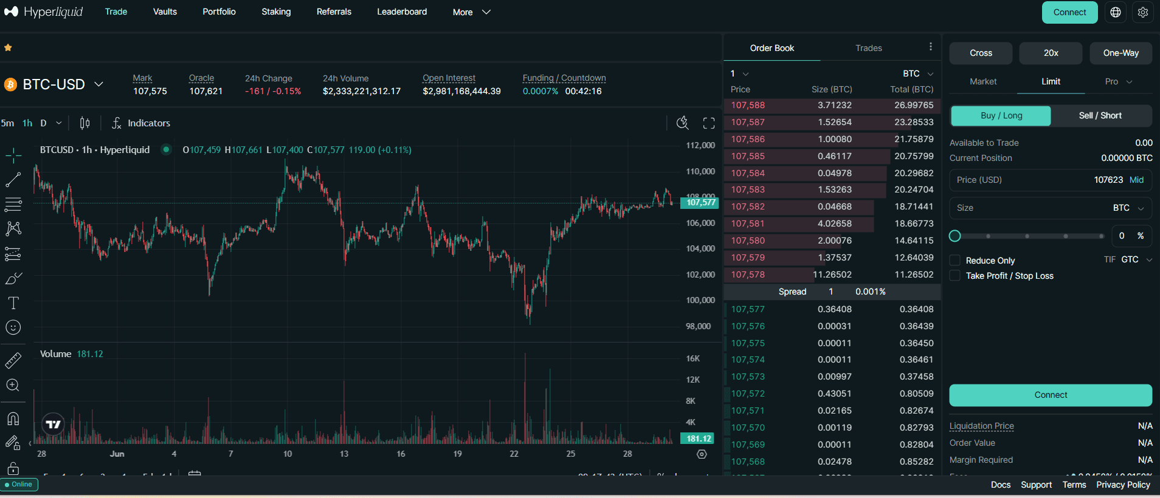Switch chart to D timeframe
Image resolution: width=1160 pixels, height=498 pixels.
coord(43,123)
